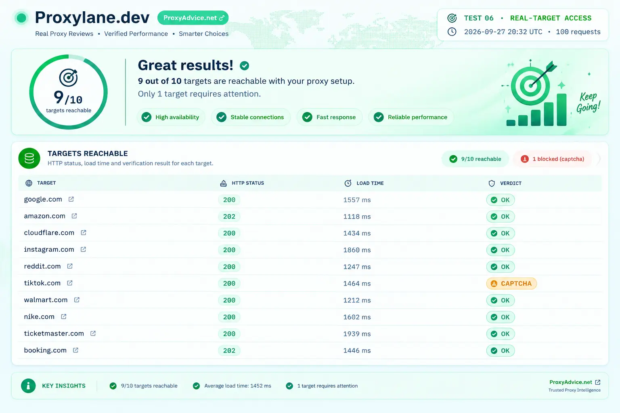The image size is (620, 413).
Task: Open reddit.com external link icon
Action: click(70, 266)
